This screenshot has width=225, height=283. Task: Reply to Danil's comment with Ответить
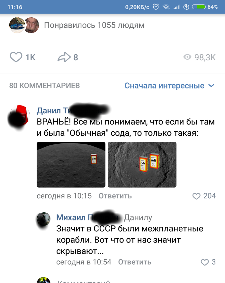tap(115, 196)
